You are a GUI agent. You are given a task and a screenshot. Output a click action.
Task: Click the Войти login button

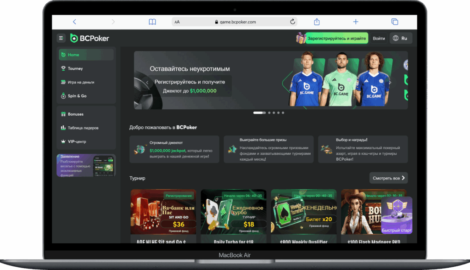(379, 39)
